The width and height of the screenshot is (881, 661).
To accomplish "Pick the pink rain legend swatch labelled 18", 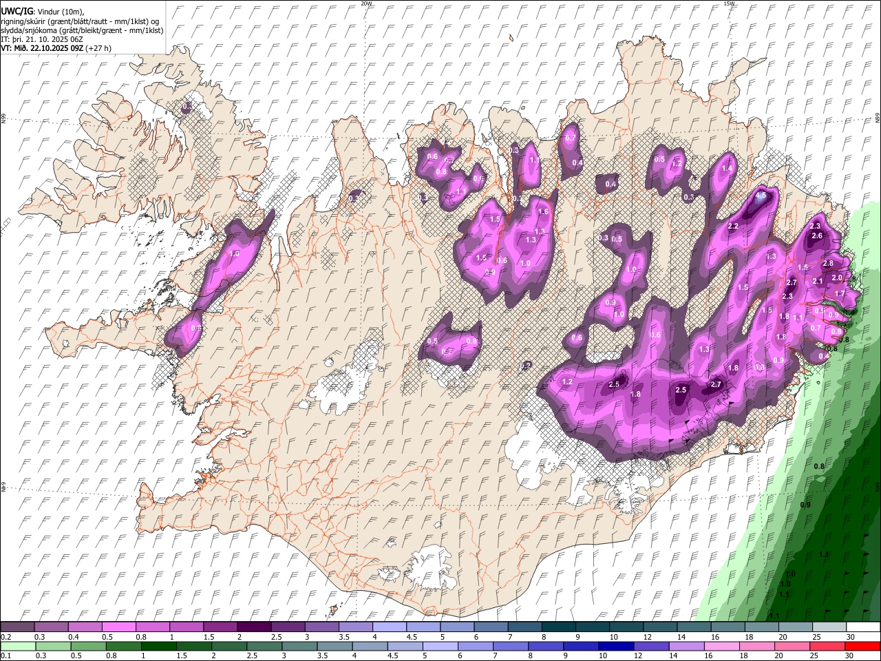I will click(x=757, y=646).
